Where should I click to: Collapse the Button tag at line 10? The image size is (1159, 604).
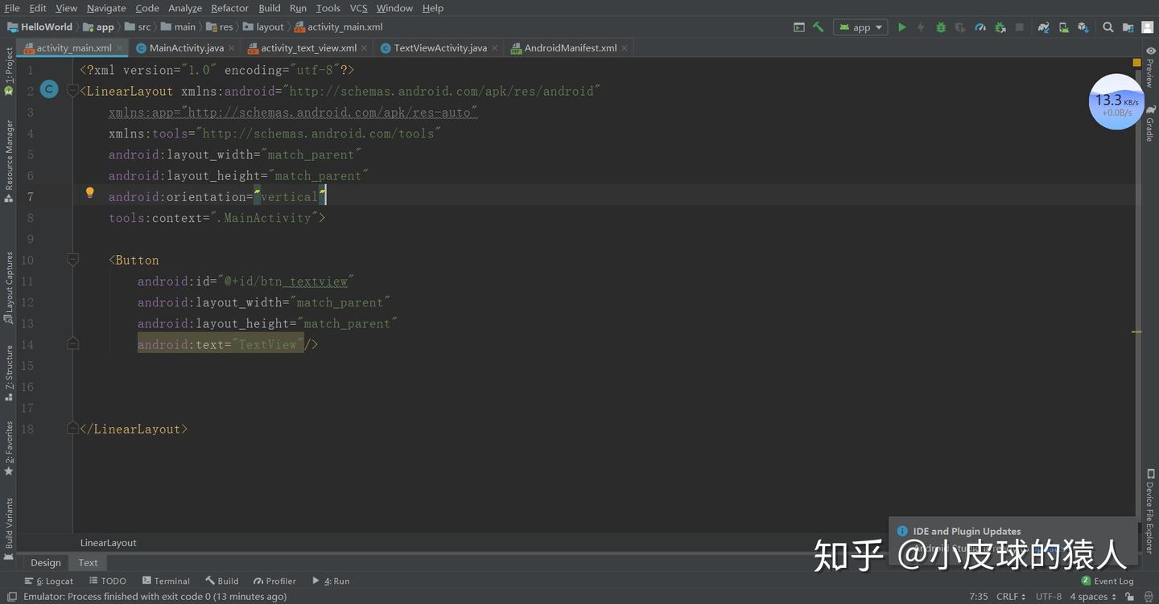[73, 260]
